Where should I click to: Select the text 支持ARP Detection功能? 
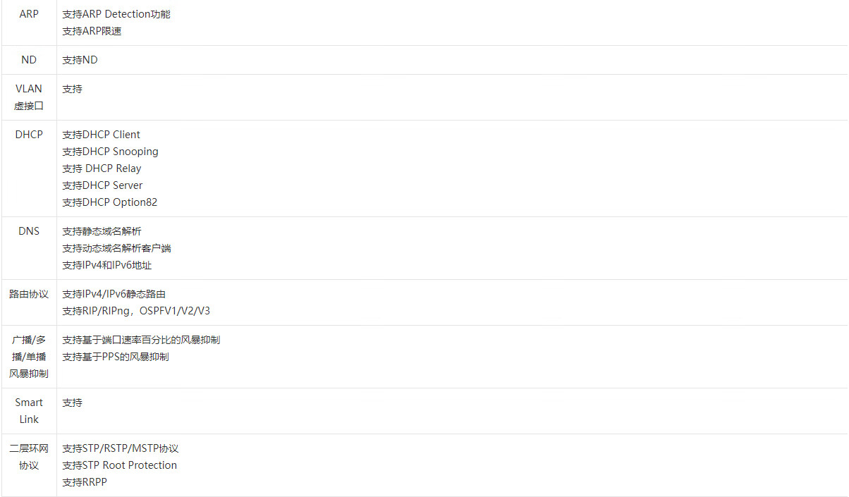tap(116, 14)
